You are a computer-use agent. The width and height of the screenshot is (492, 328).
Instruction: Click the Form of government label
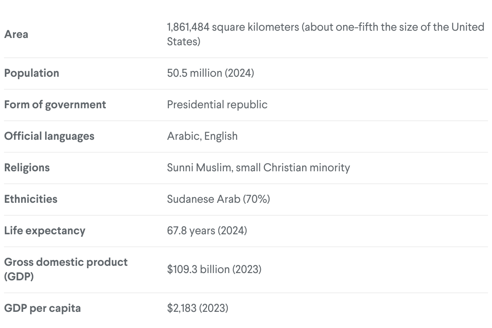[55, 105]
